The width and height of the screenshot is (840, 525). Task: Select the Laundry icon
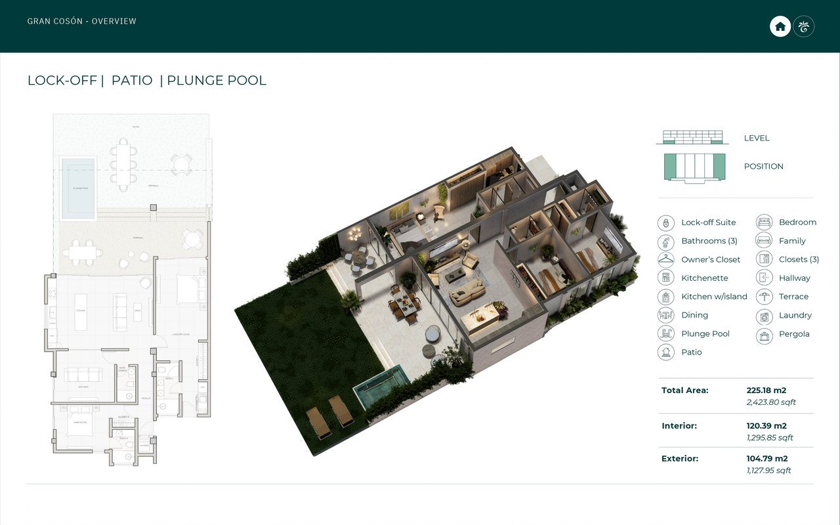[764, 316]
